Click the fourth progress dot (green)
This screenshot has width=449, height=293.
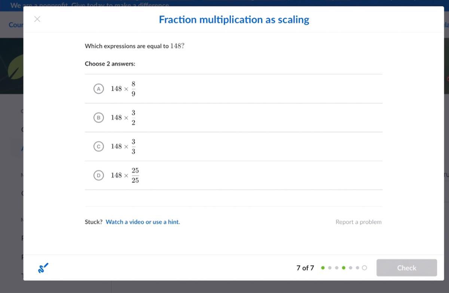[x=343, y=268]
